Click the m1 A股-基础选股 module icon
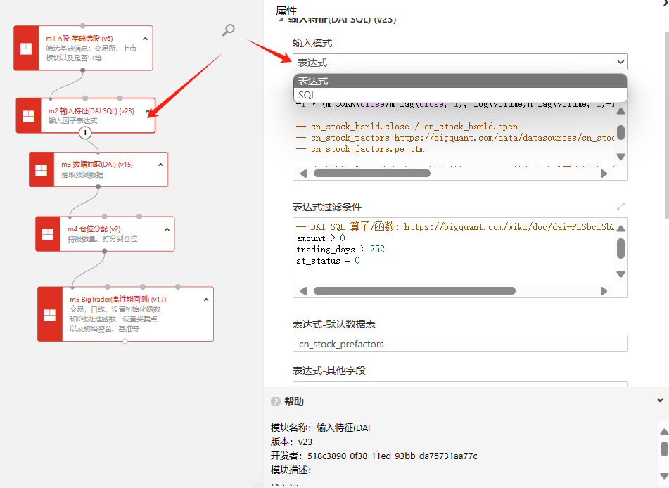This screenshot has width=669, height=488. [x=25, y=49]
